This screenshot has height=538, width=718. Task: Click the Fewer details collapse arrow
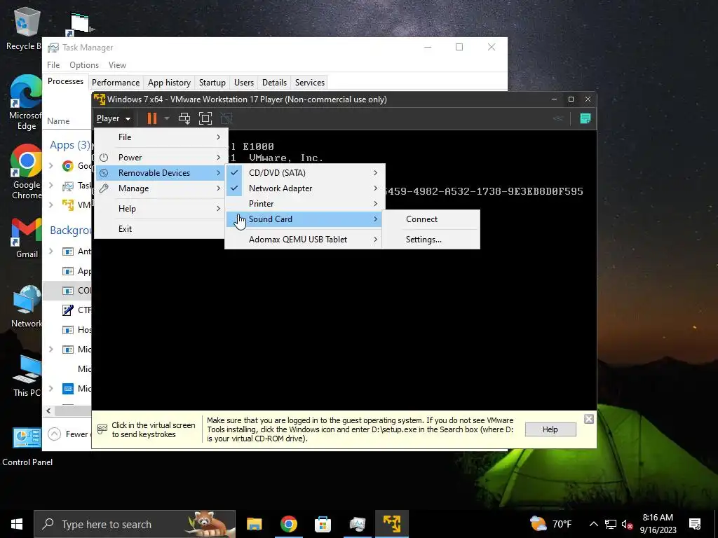click(54, 434)
